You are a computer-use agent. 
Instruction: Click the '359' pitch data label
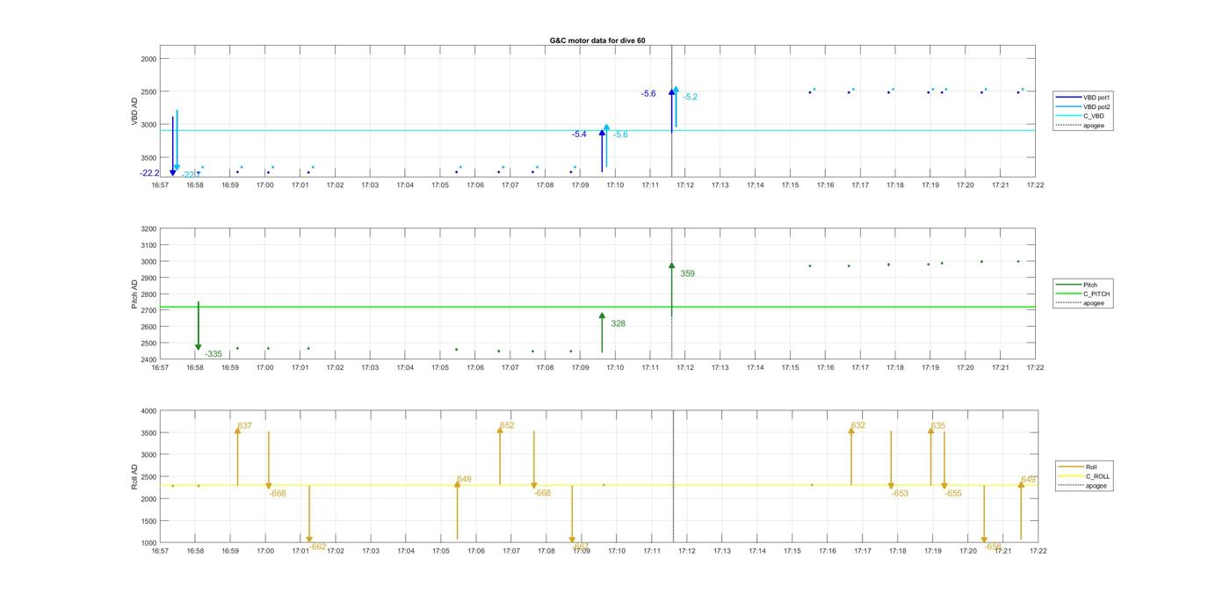pos(687,273)
